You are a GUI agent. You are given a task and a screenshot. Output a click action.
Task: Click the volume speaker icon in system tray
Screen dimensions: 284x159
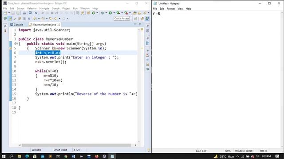click(257, 156)
